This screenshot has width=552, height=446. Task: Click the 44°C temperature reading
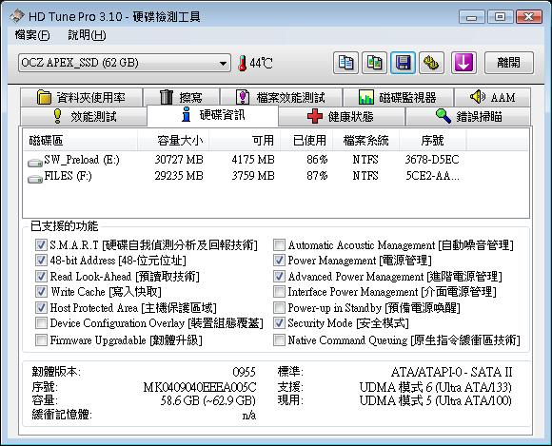261,64
